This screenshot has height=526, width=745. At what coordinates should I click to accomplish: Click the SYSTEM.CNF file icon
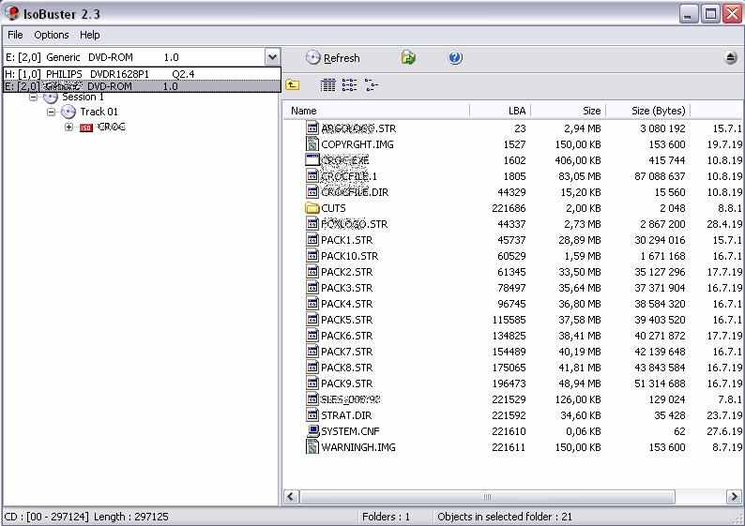pos(312,431)
